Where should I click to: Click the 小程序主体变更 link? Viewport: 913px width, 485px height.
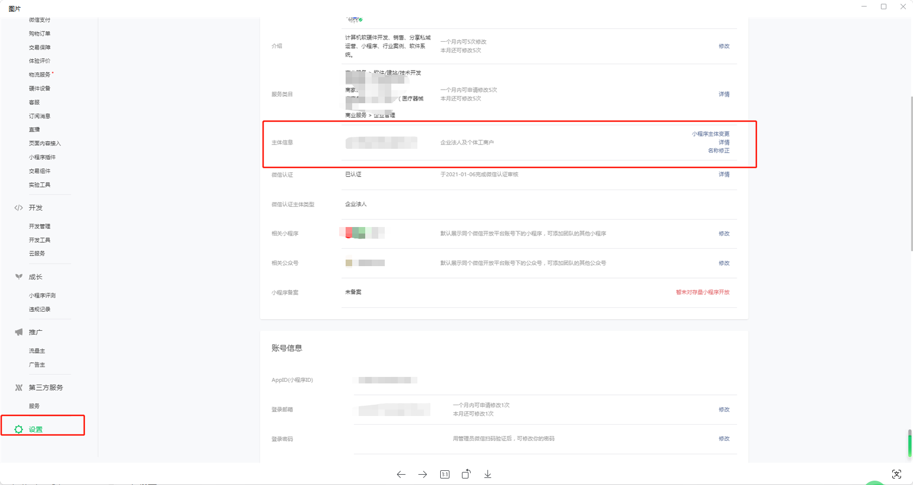[710, 134]
